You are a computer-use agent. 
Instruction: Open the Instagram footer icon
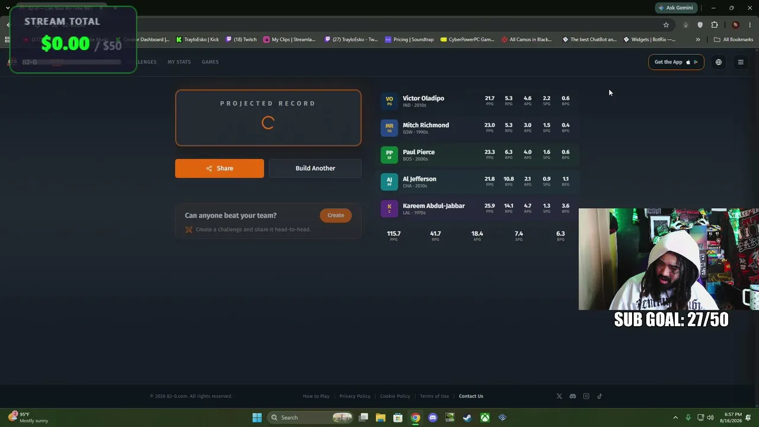(x=586, y=396)
